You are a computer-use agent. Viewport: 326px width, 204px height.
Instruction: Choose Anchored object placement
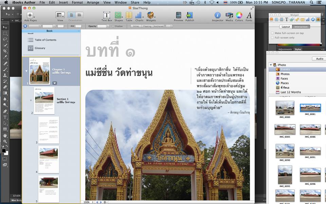(159, 26)
